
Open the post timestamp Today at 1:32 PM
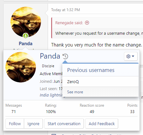[65, 10]
